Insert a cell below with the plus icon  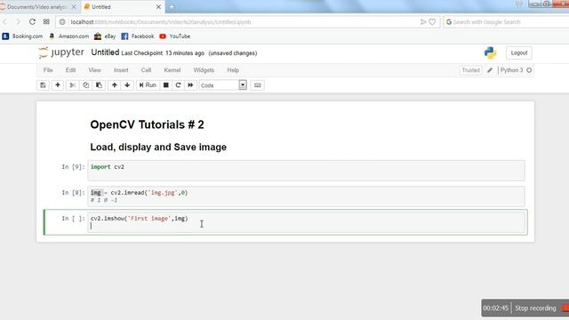(x=57, y=85)
